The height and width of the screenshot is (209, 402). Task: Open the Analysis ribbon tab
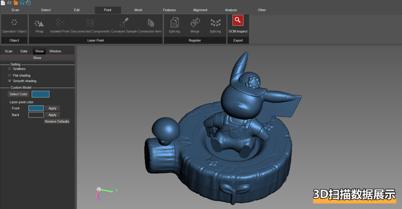(231, 10)
